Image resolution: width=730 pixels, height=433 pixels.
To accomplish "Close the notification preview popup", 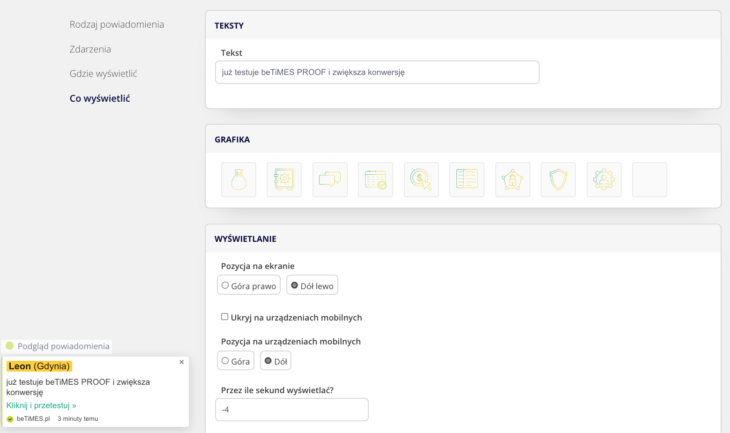I will tap(182, 362).
